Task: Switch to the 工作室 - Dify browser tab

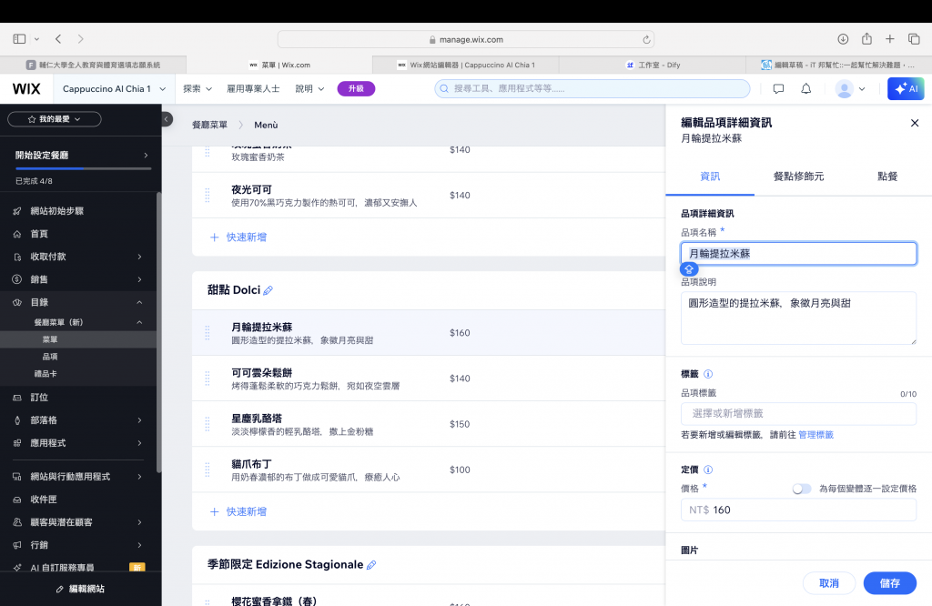Action: [x=653, y=65]
